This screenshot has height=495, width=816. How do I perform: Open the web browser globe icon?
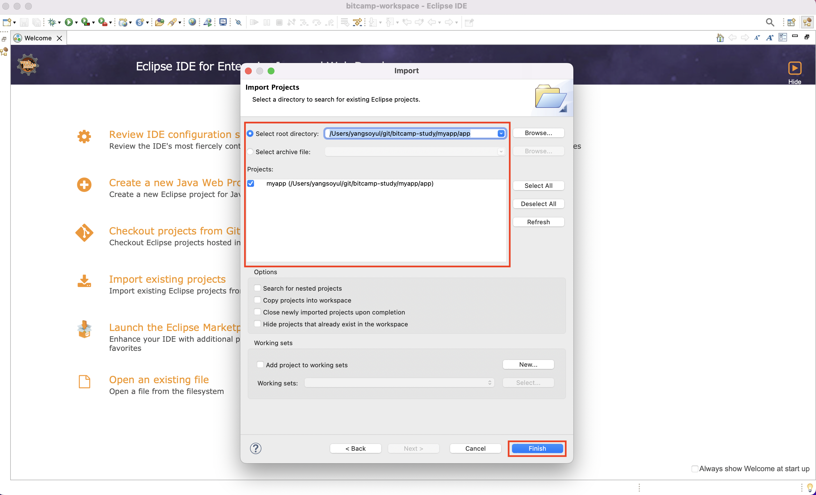pos(192,22)
